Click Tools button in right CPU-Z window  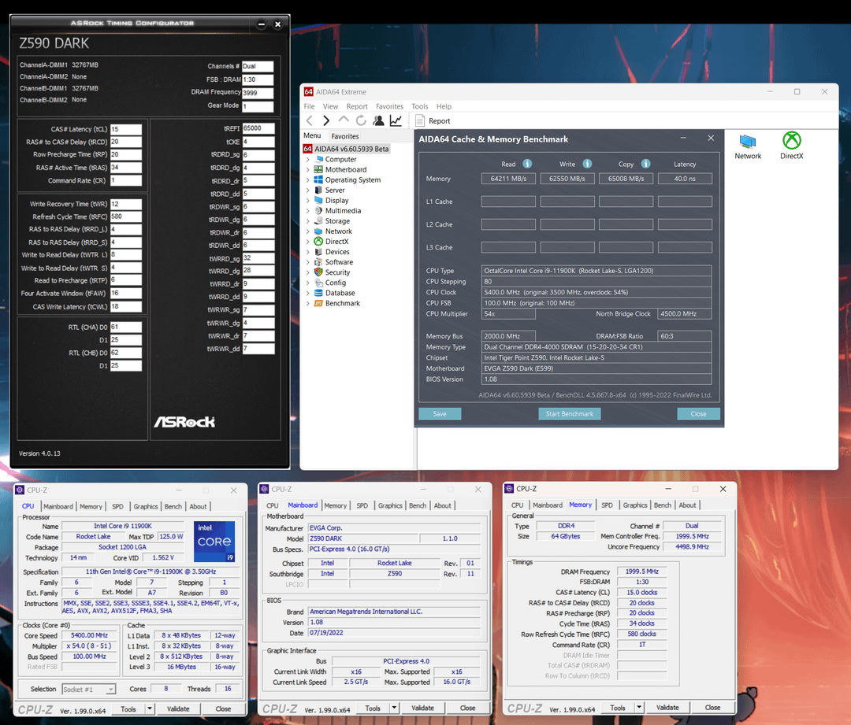[x=618, y=708]
